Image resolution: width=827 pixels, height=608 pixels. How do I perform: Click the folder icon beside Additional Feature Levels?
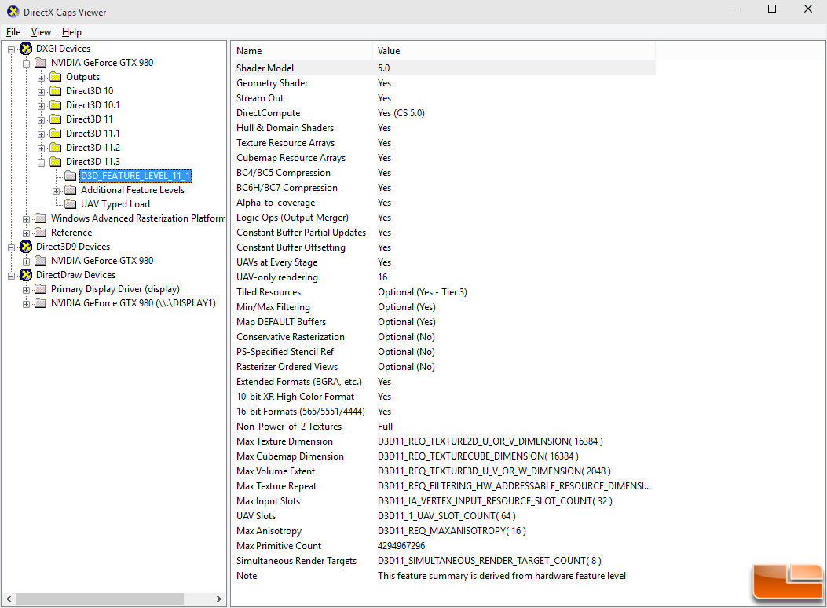tap(70, 190)
